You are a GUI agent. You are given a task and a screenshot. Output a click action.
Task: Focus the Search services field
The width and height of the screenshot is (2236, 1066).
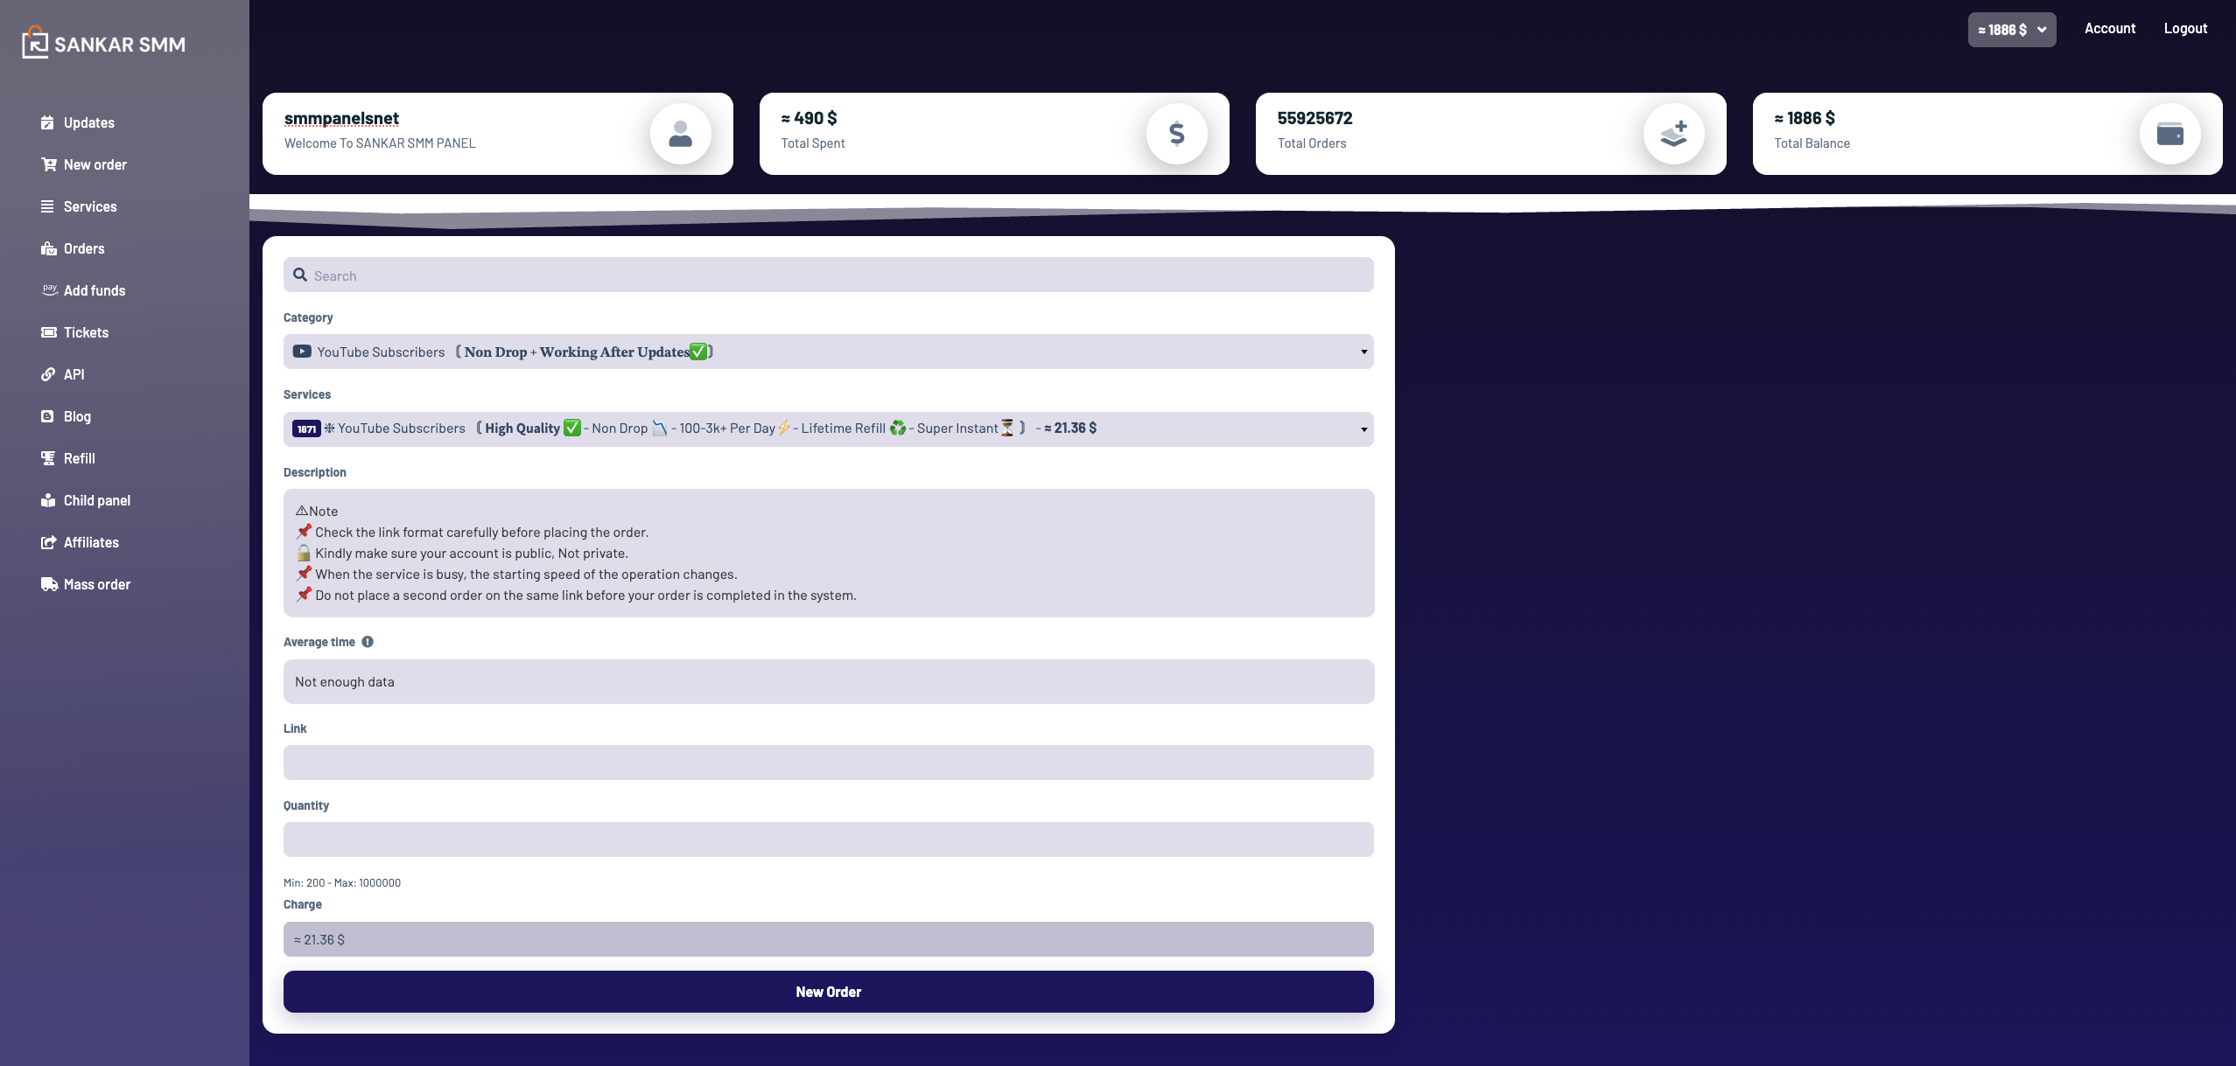[828, 275]
